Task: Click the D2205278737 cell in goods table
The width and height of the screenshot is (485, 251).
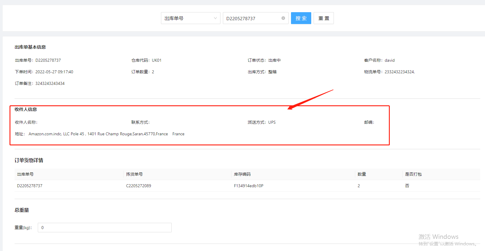Action: tap(30, 186)
